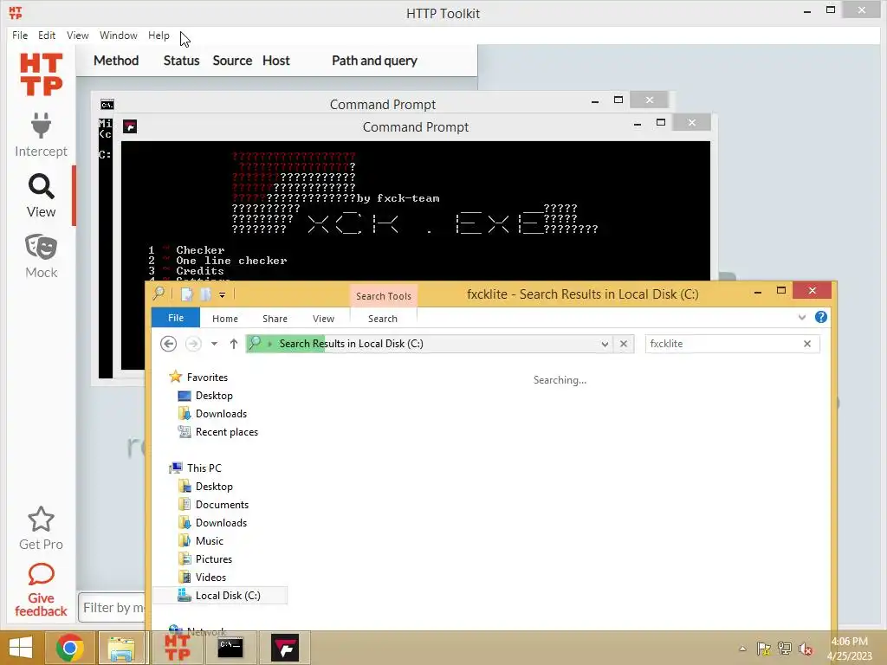Open recent locations dropdown arrow
The image size is (887, 665).
(x=215, y=344)
